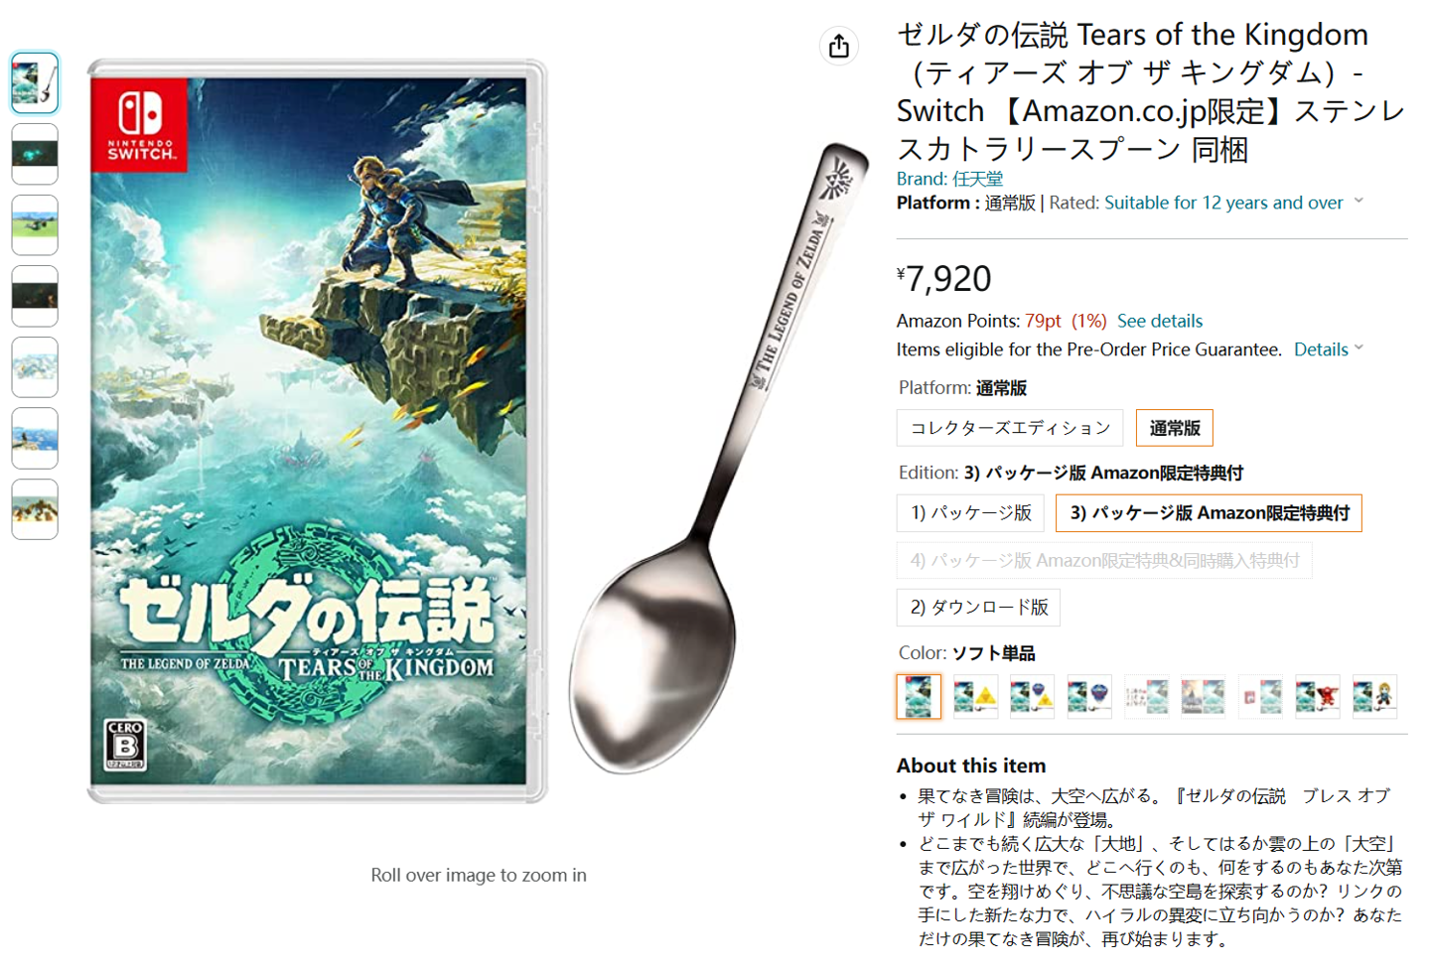Choose the color variant with red figure bundle
This screenshot has width=1430, height=971.
tap(1318, 697)
